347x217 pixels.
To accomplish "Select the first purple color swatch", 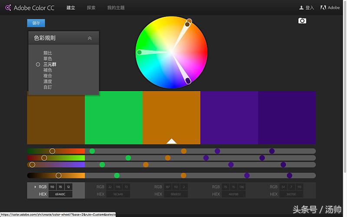I will tap(229, 118).
